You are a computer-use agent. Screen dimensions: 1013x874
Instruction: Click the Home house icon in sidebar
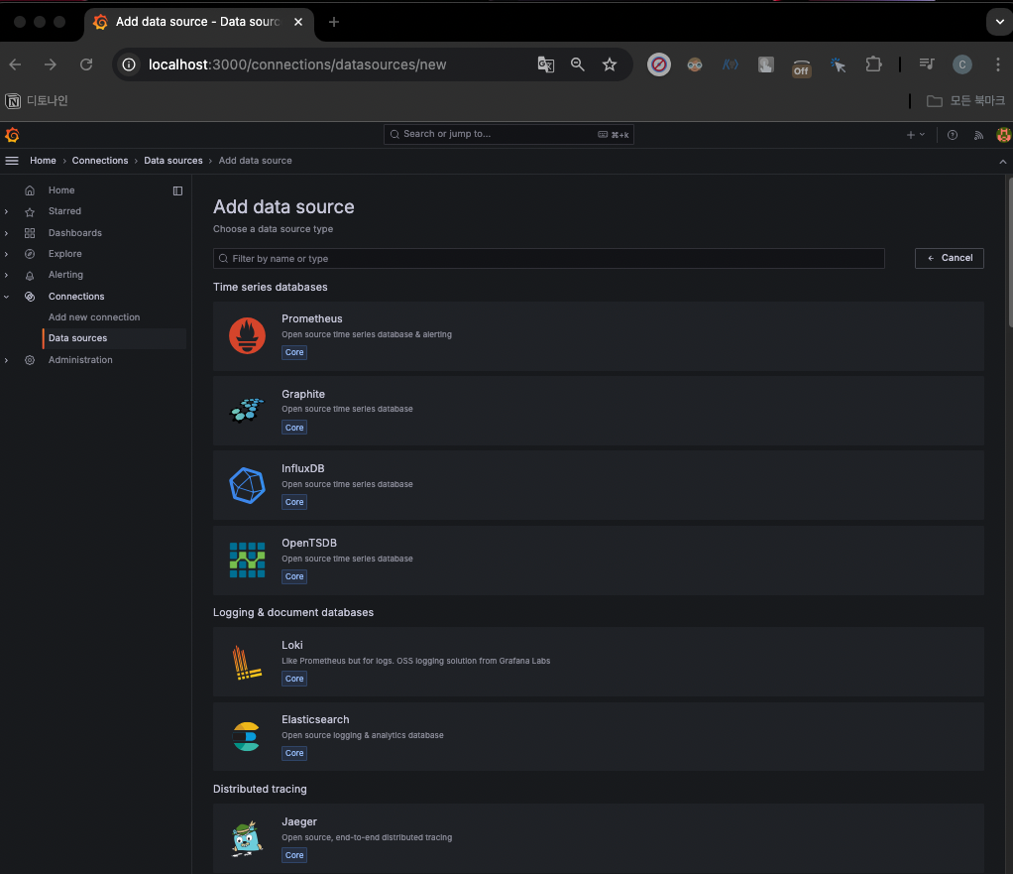(x=30, y=190)
